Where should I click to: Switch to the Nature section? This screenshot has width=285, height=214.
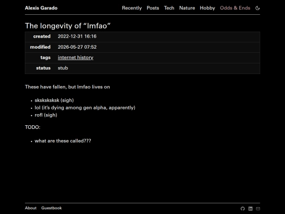pyautogui.click(x=187, y=8)
